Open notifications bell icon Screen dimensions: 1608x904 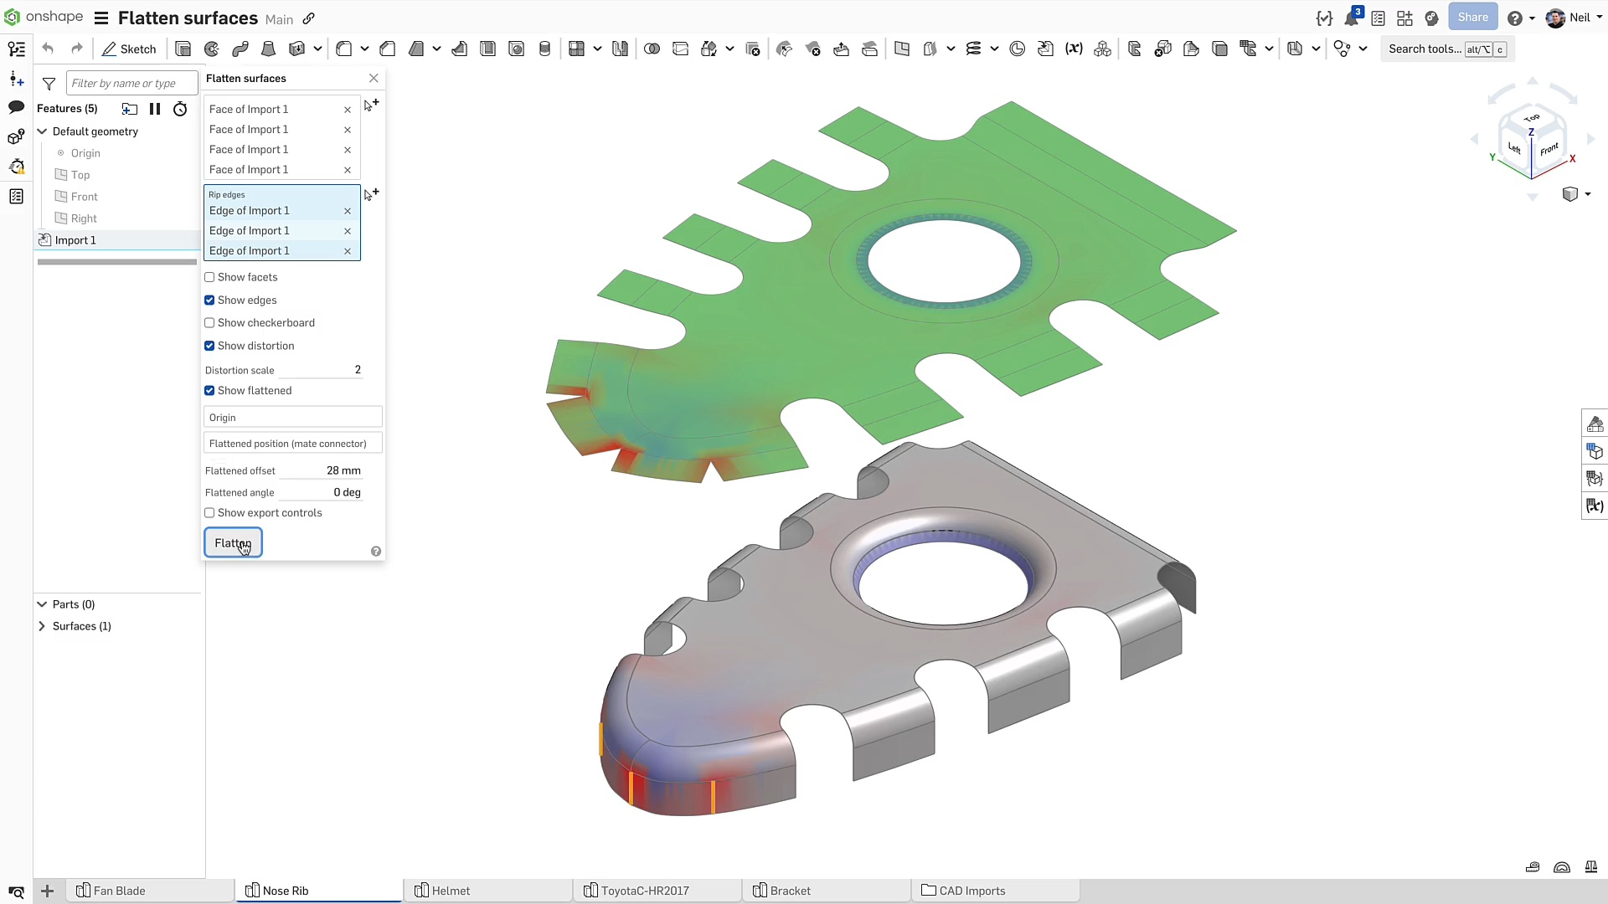pyautogui.click(x=1351, y=18)
